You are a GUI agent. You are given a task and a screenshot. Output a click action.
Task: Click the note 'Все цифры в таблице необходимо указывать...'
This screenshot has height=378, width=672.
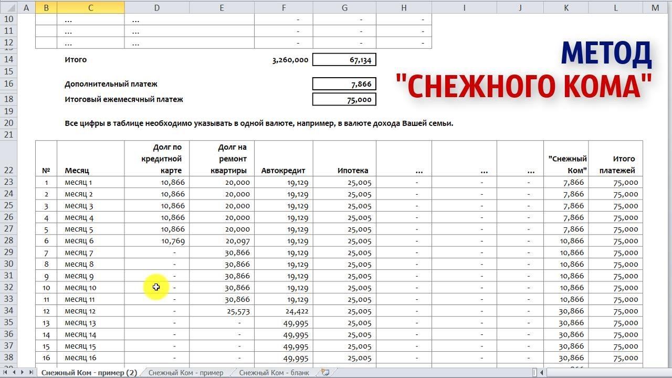point(259,123)
